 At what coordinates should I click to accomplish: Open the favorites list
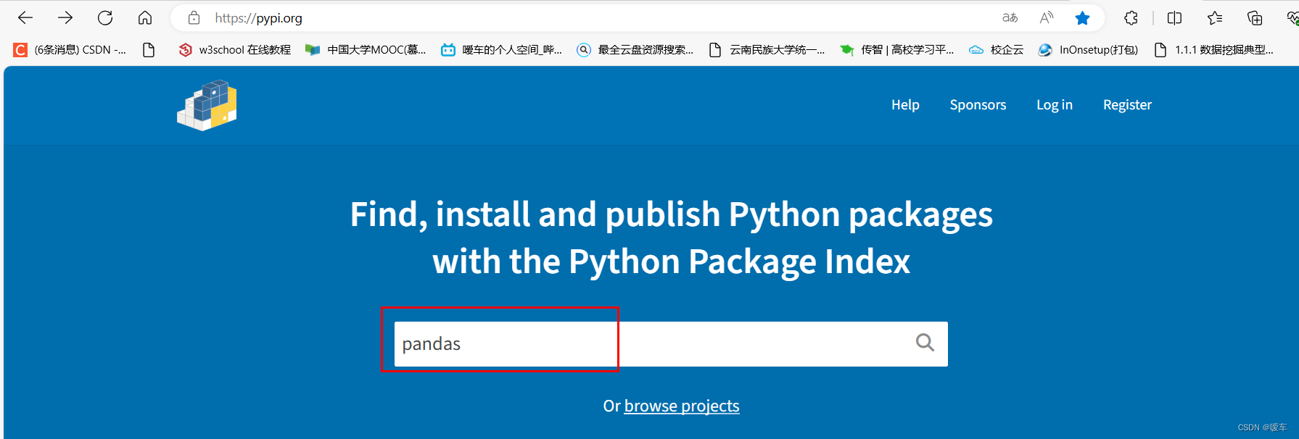tap(1215, 18)
